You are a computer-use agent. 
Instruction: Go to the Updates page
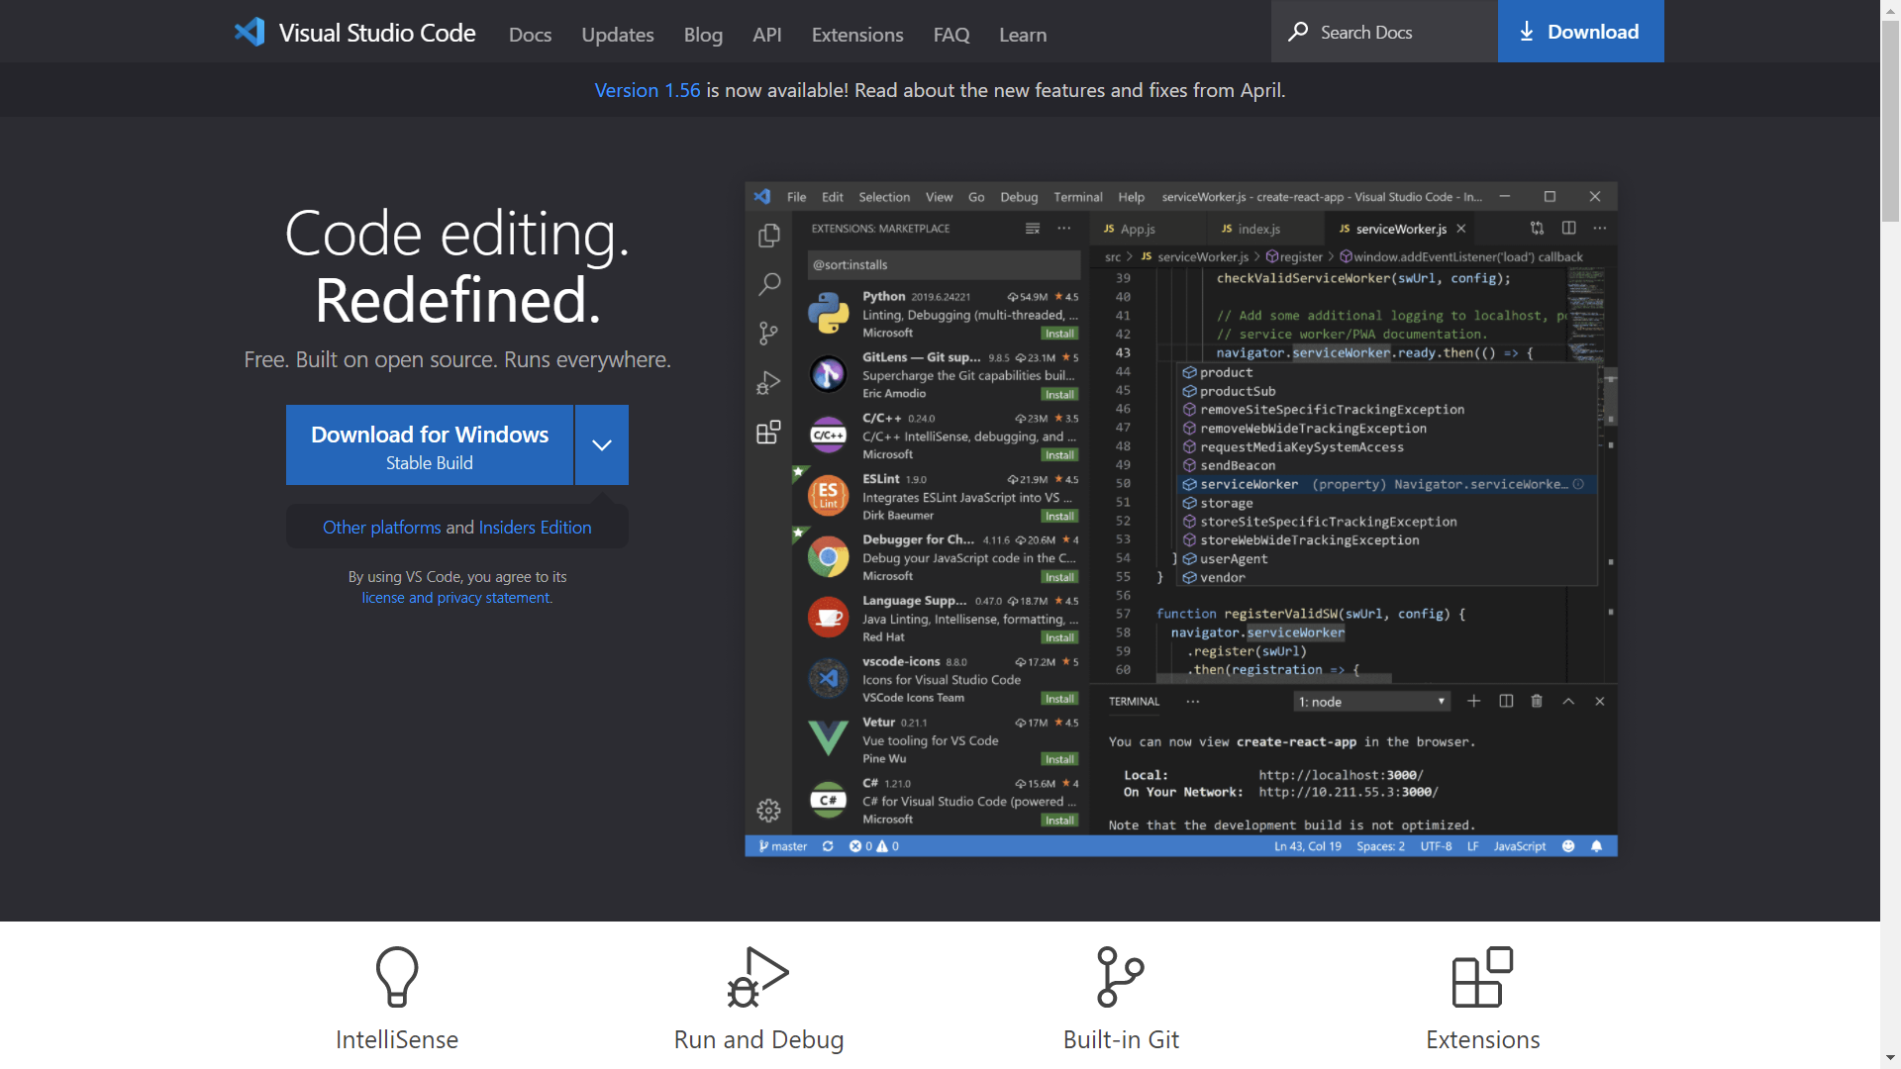pyautogui.click(x=618, y=35)
